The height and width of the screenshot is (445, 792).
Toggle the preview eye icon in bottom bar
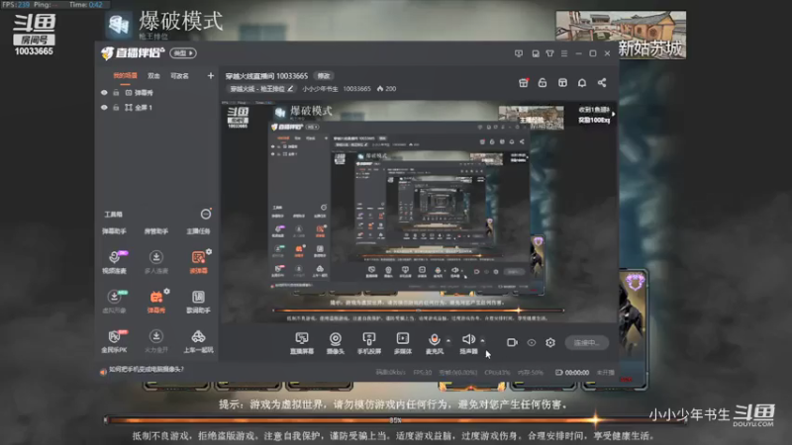[532, 342]
